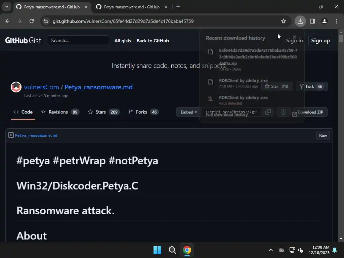
Task: Open muted volume tray icon
Action: pos(301,250)
